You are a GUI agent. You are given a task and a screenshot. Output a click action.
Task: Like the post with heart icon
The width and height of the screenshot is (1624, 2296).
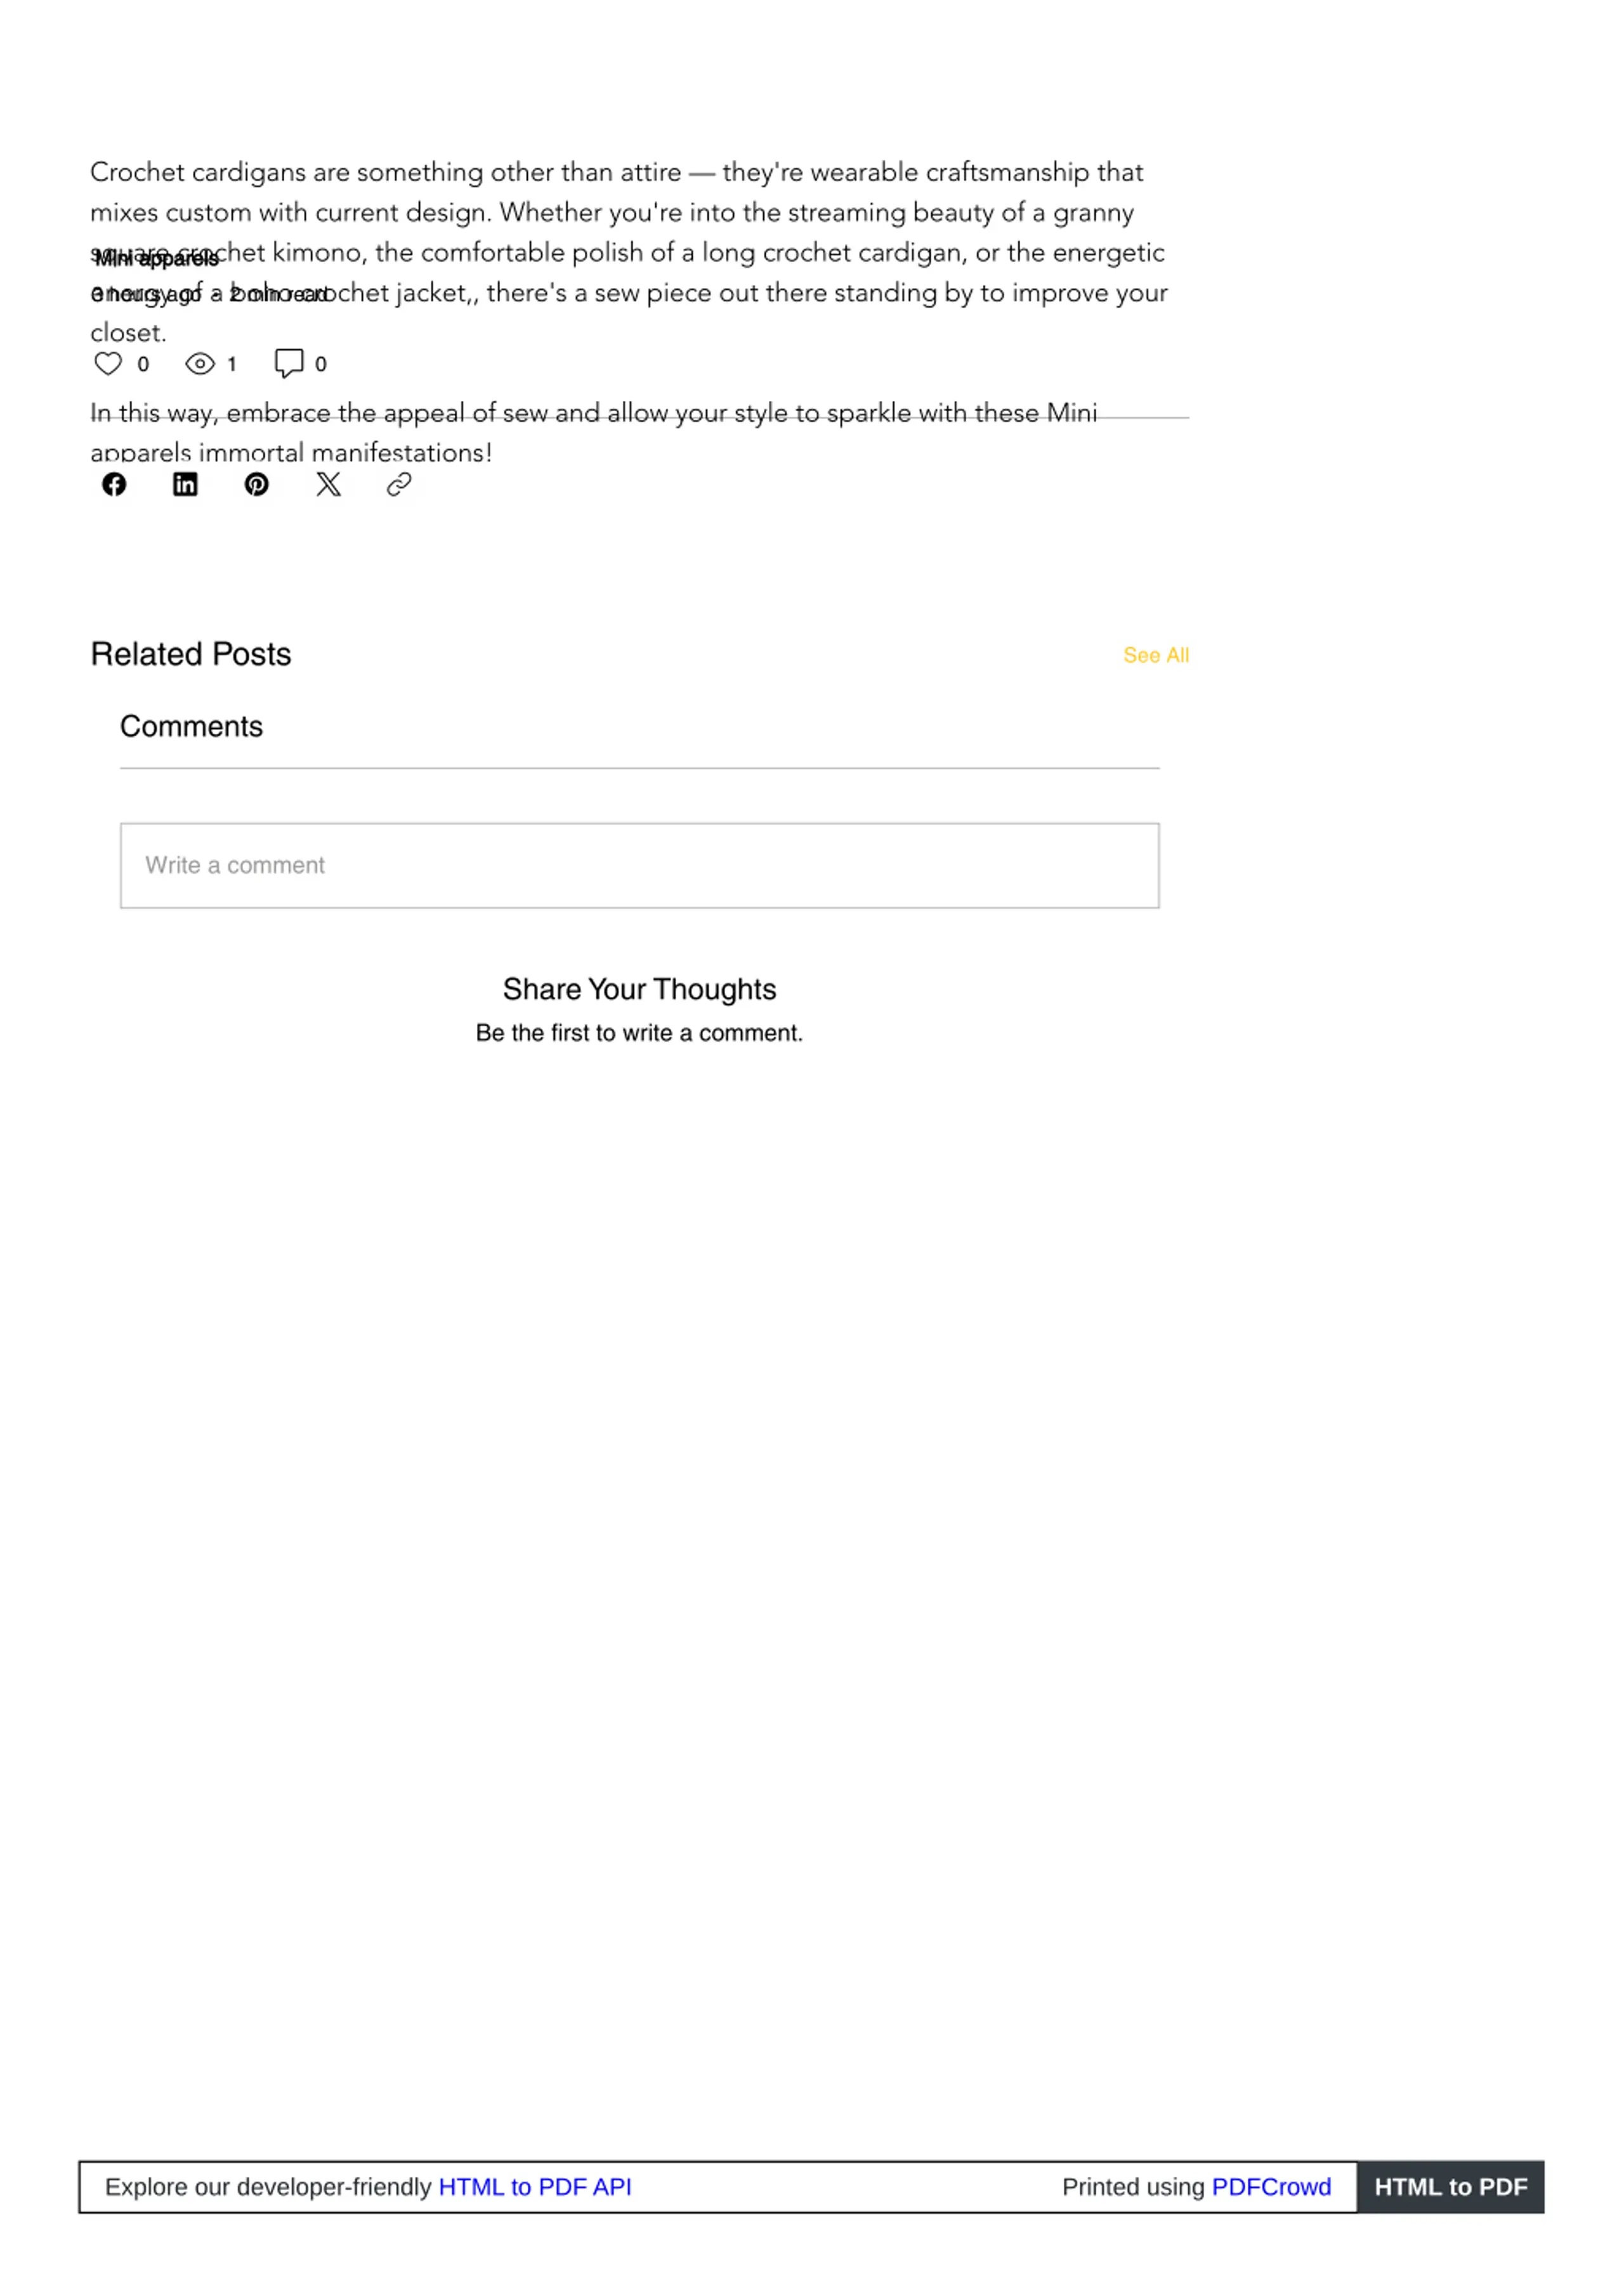[108, 364]
